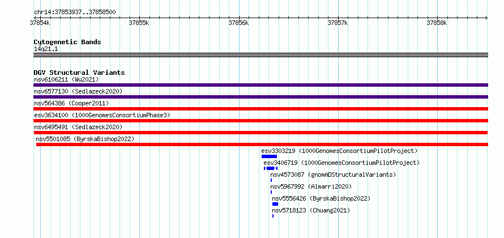Click the small blue nsv5718123 marker
The height and width of the screenshot is (238, 504).
273,216
